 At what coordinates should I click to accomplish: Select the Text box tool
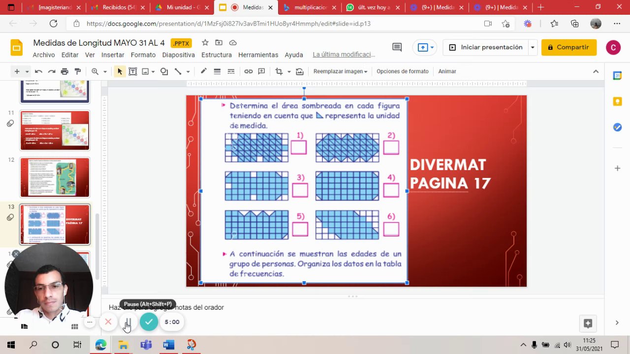132,71
